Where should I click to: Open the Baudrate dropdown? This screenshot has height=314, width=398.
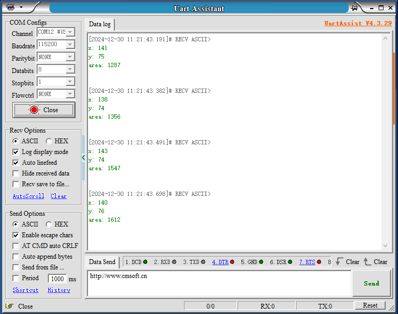(70, 45)
